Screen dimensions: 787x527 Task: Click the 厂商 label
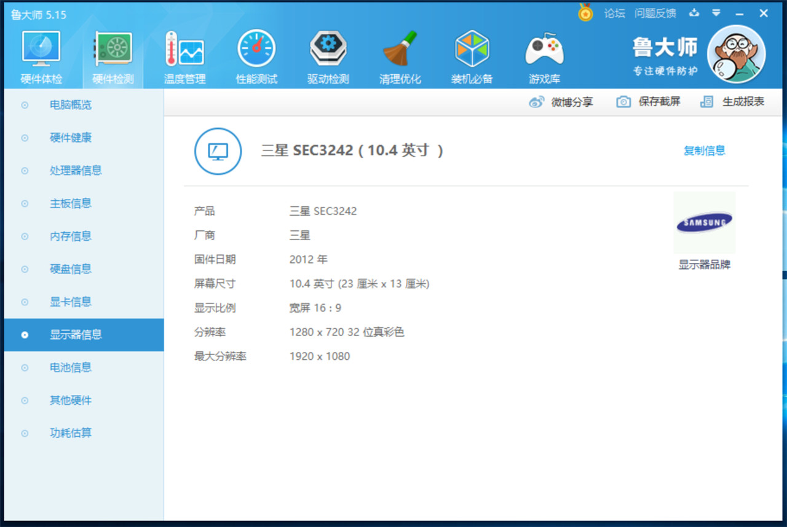(205, 235)
